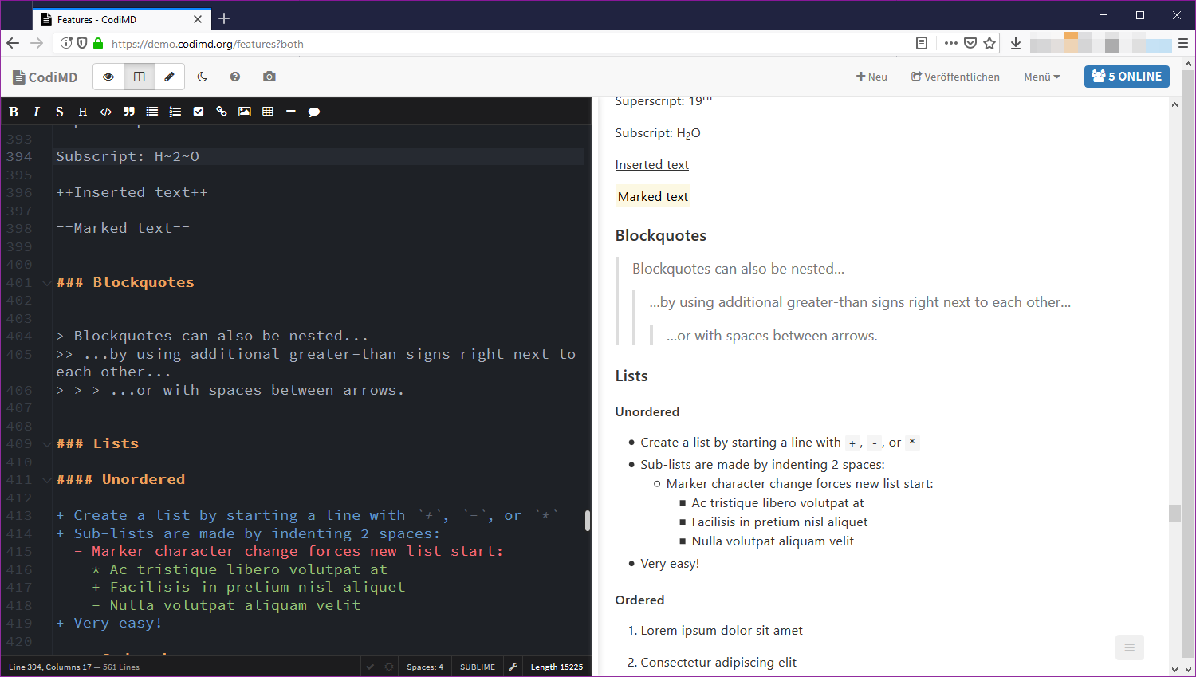Switch to view-only mode with the eye icon
Image resolution: width=1196 pixels, height=677 pixels.
coord(108,77)
